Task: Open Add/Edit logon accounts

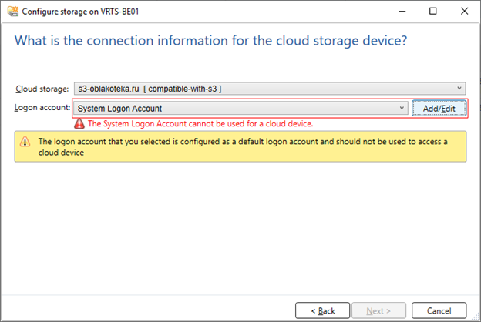Action: click(x=439, y=109)
